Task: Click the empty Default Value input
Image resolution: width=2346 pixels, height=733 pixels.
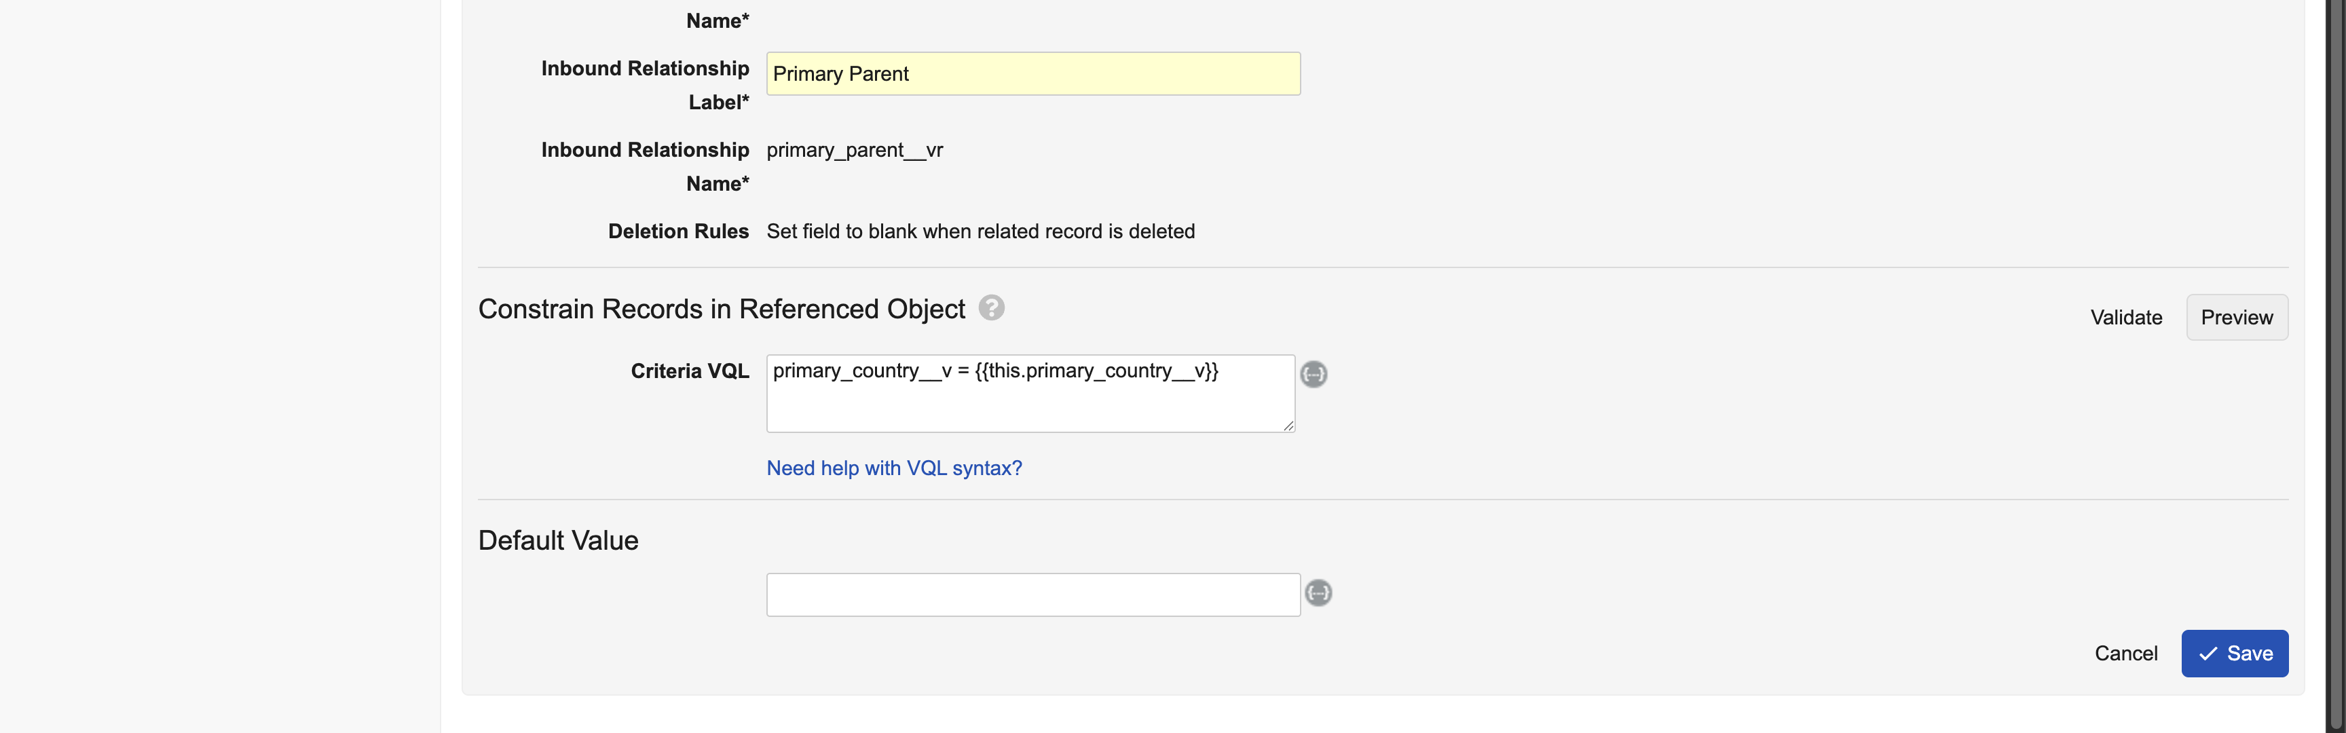Action: click(1032, 595)
